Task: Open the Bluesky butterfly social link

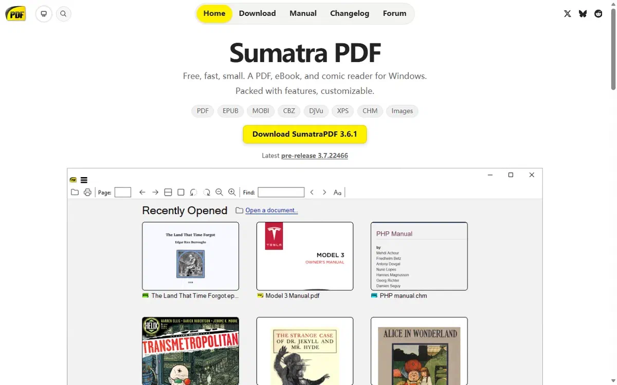Action: 583,14
